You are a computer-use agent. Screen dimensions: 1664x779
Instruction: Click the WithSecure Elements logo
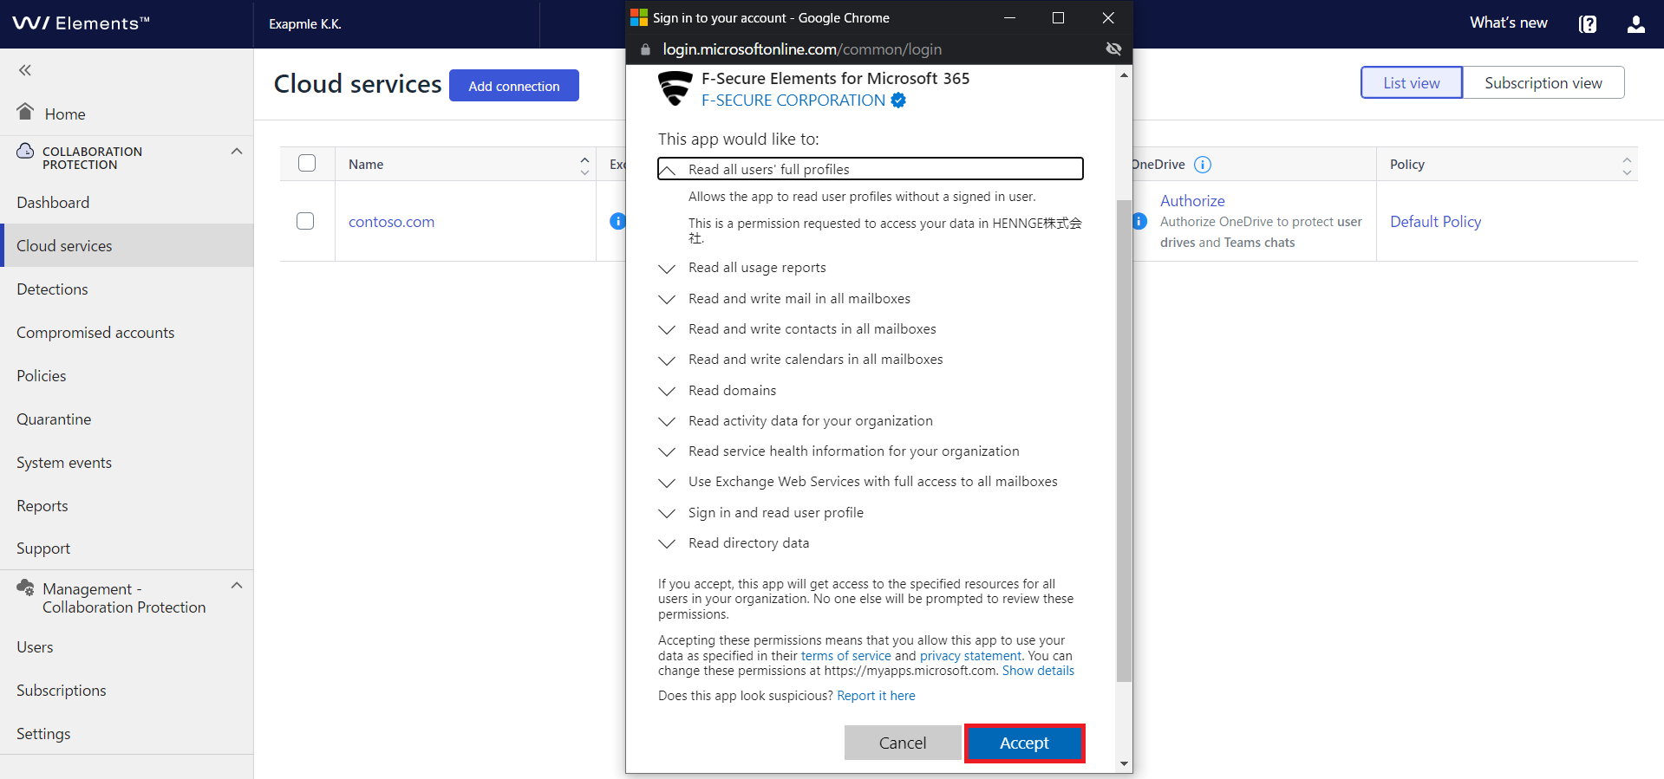(81, 23)
